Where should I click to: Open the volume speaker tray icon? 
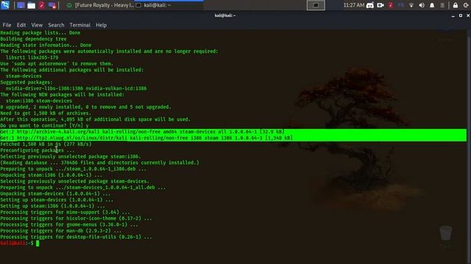pos(422,5)
